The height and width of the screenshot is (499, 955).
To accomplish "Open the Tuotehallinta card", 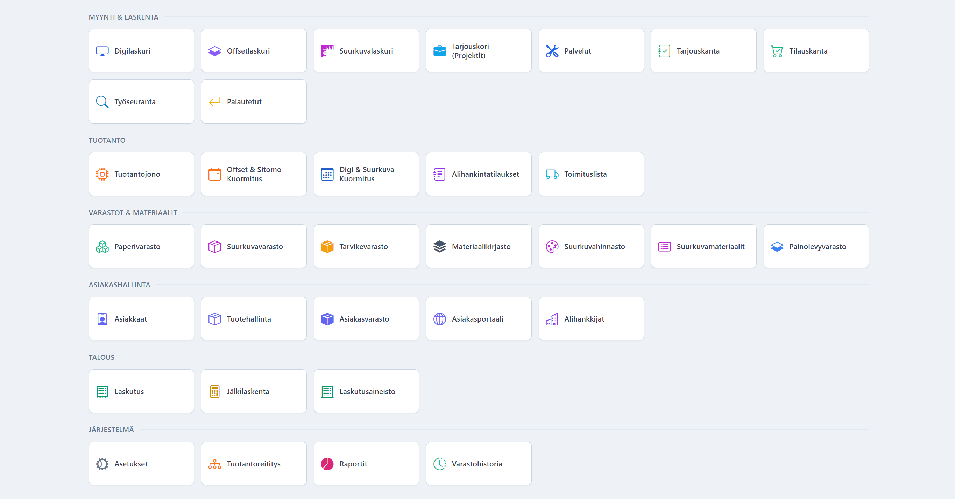I will tap(254, 318).
